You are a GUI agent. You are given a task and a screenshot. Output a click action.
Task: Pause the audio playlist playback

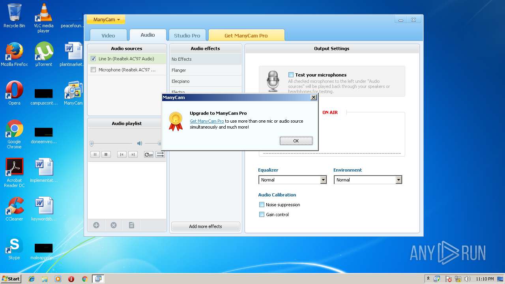coord(95,155)
